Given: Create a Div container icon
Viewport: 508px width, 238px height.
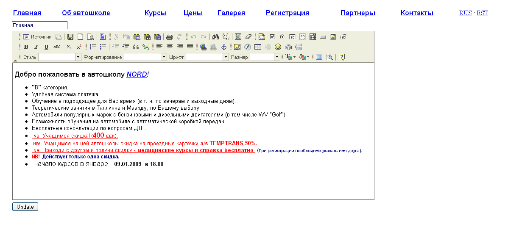Looking at the screenshot, I should click(x=146, y=47).
